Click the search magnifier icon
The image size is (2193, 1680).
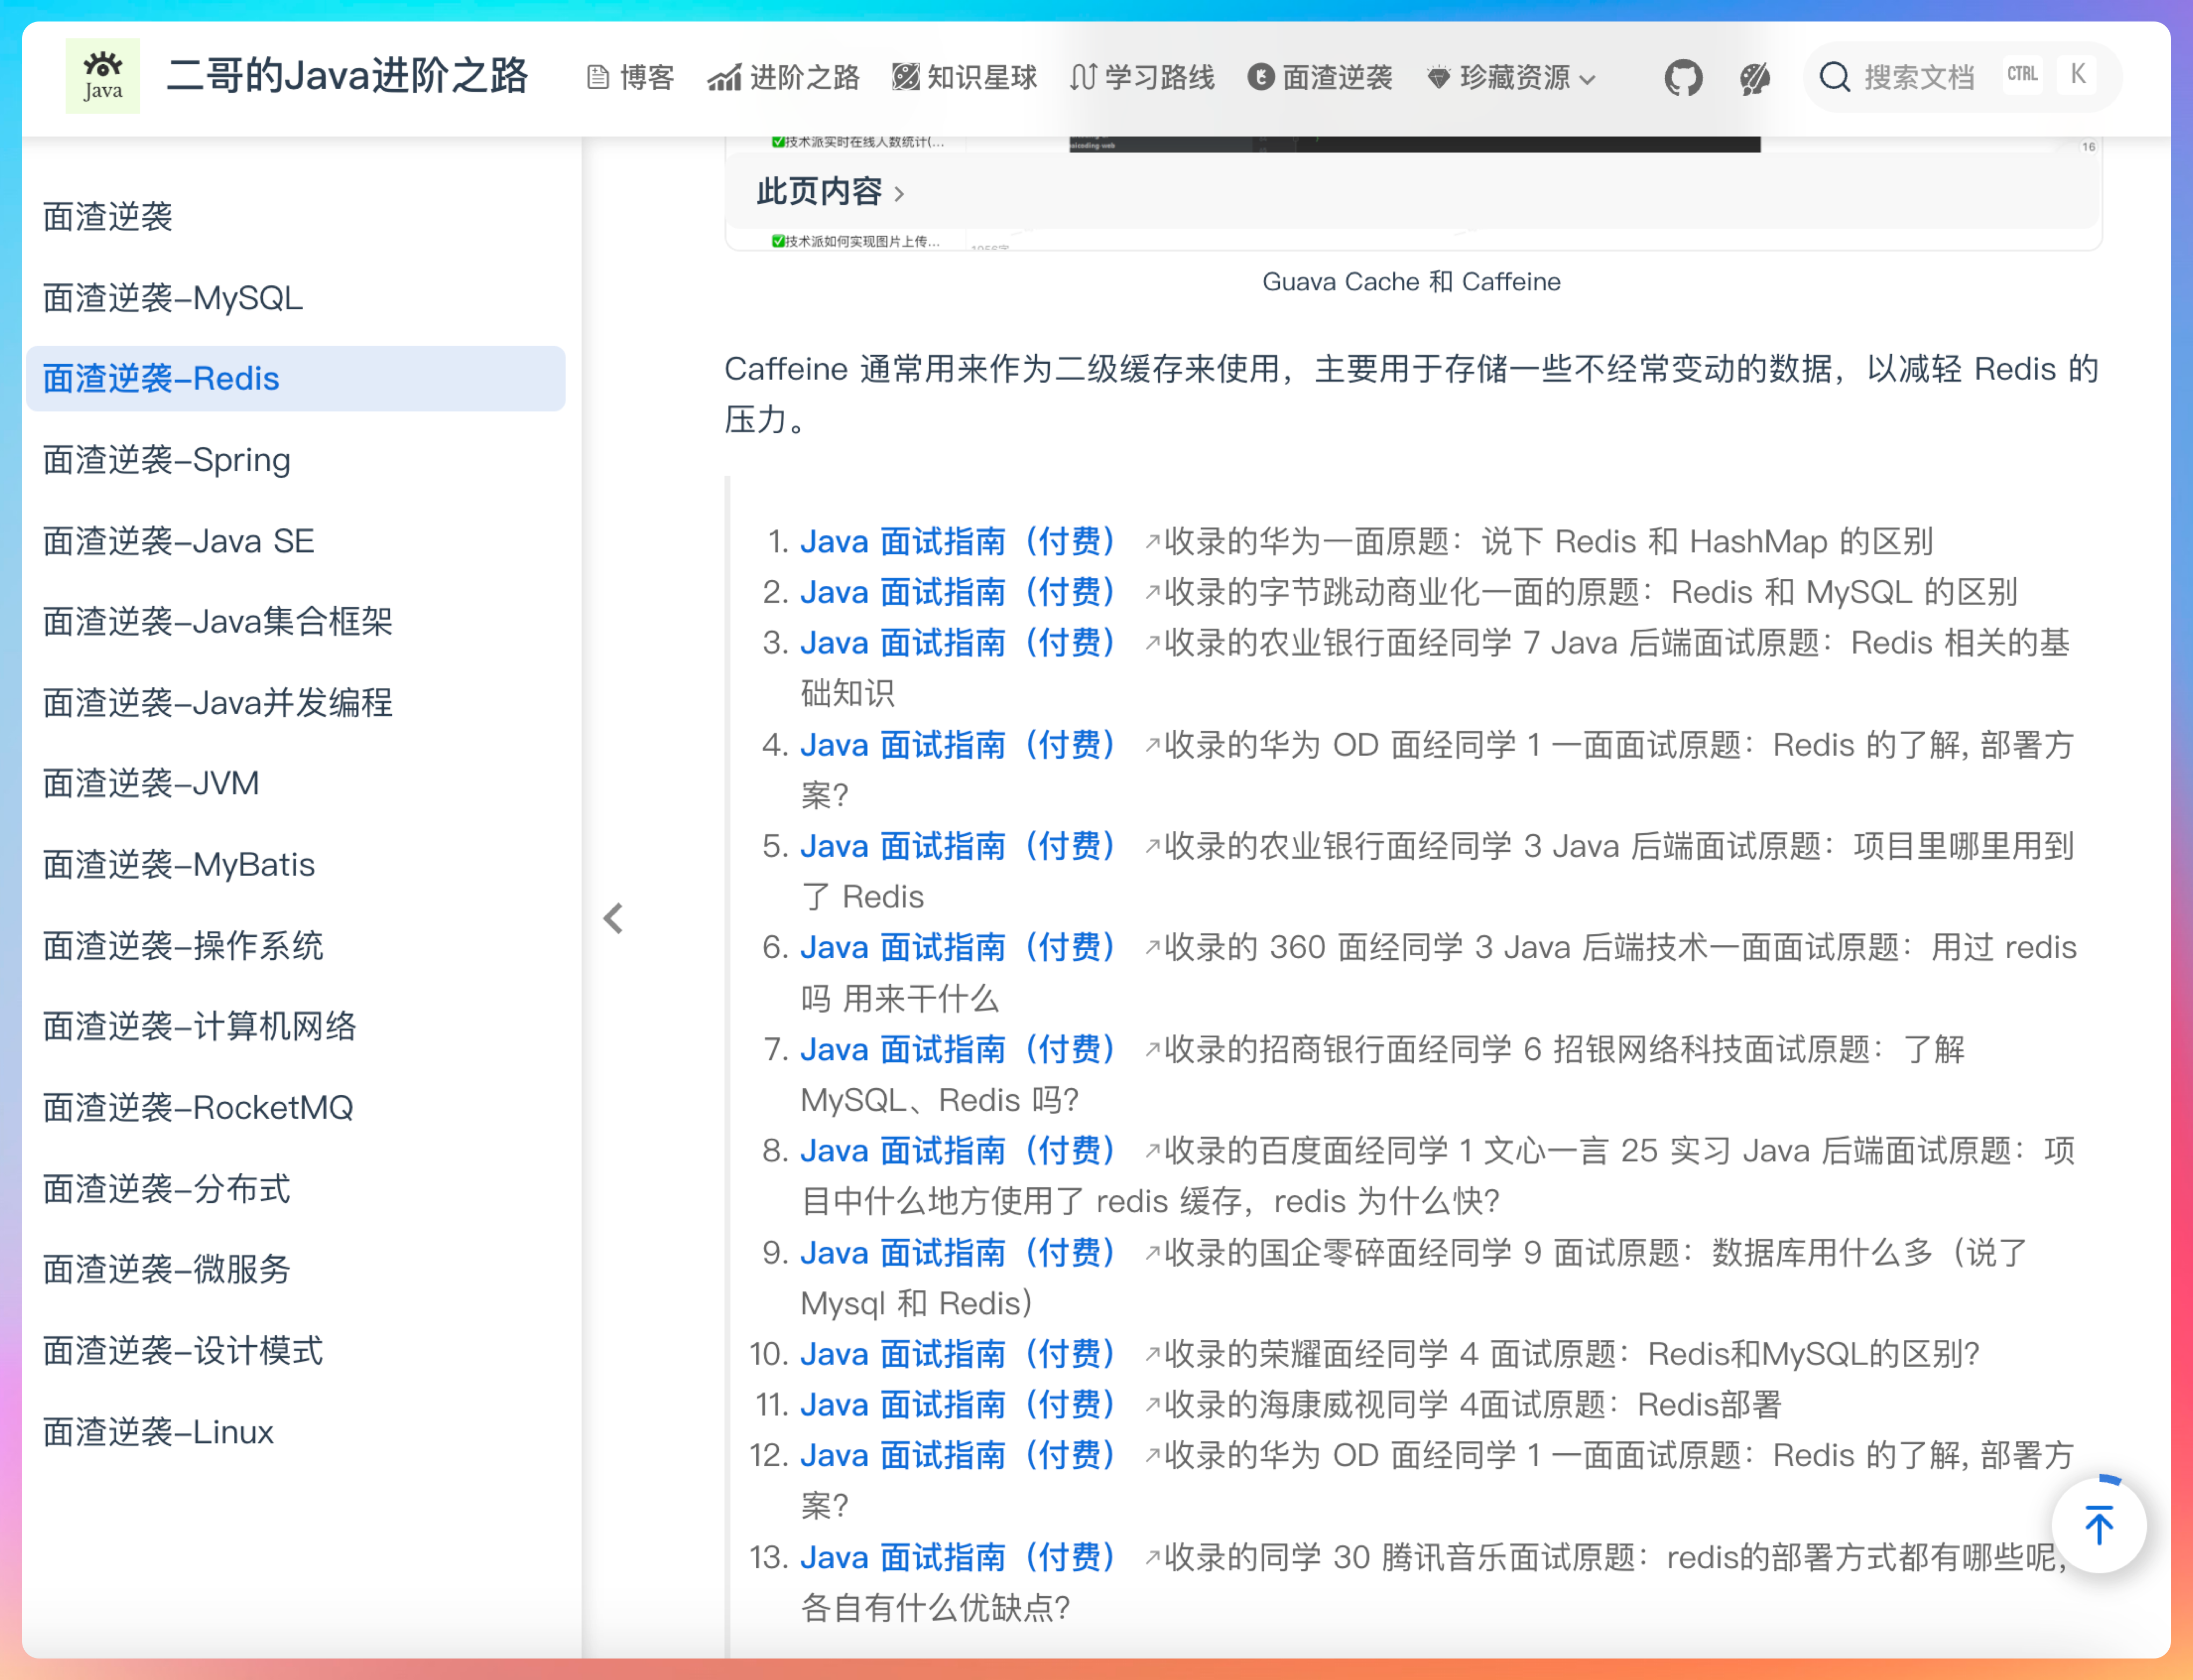pos(1834,77)
